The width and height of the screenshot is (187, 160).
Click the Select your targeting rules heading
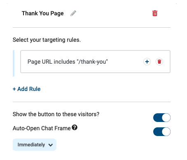47,40
